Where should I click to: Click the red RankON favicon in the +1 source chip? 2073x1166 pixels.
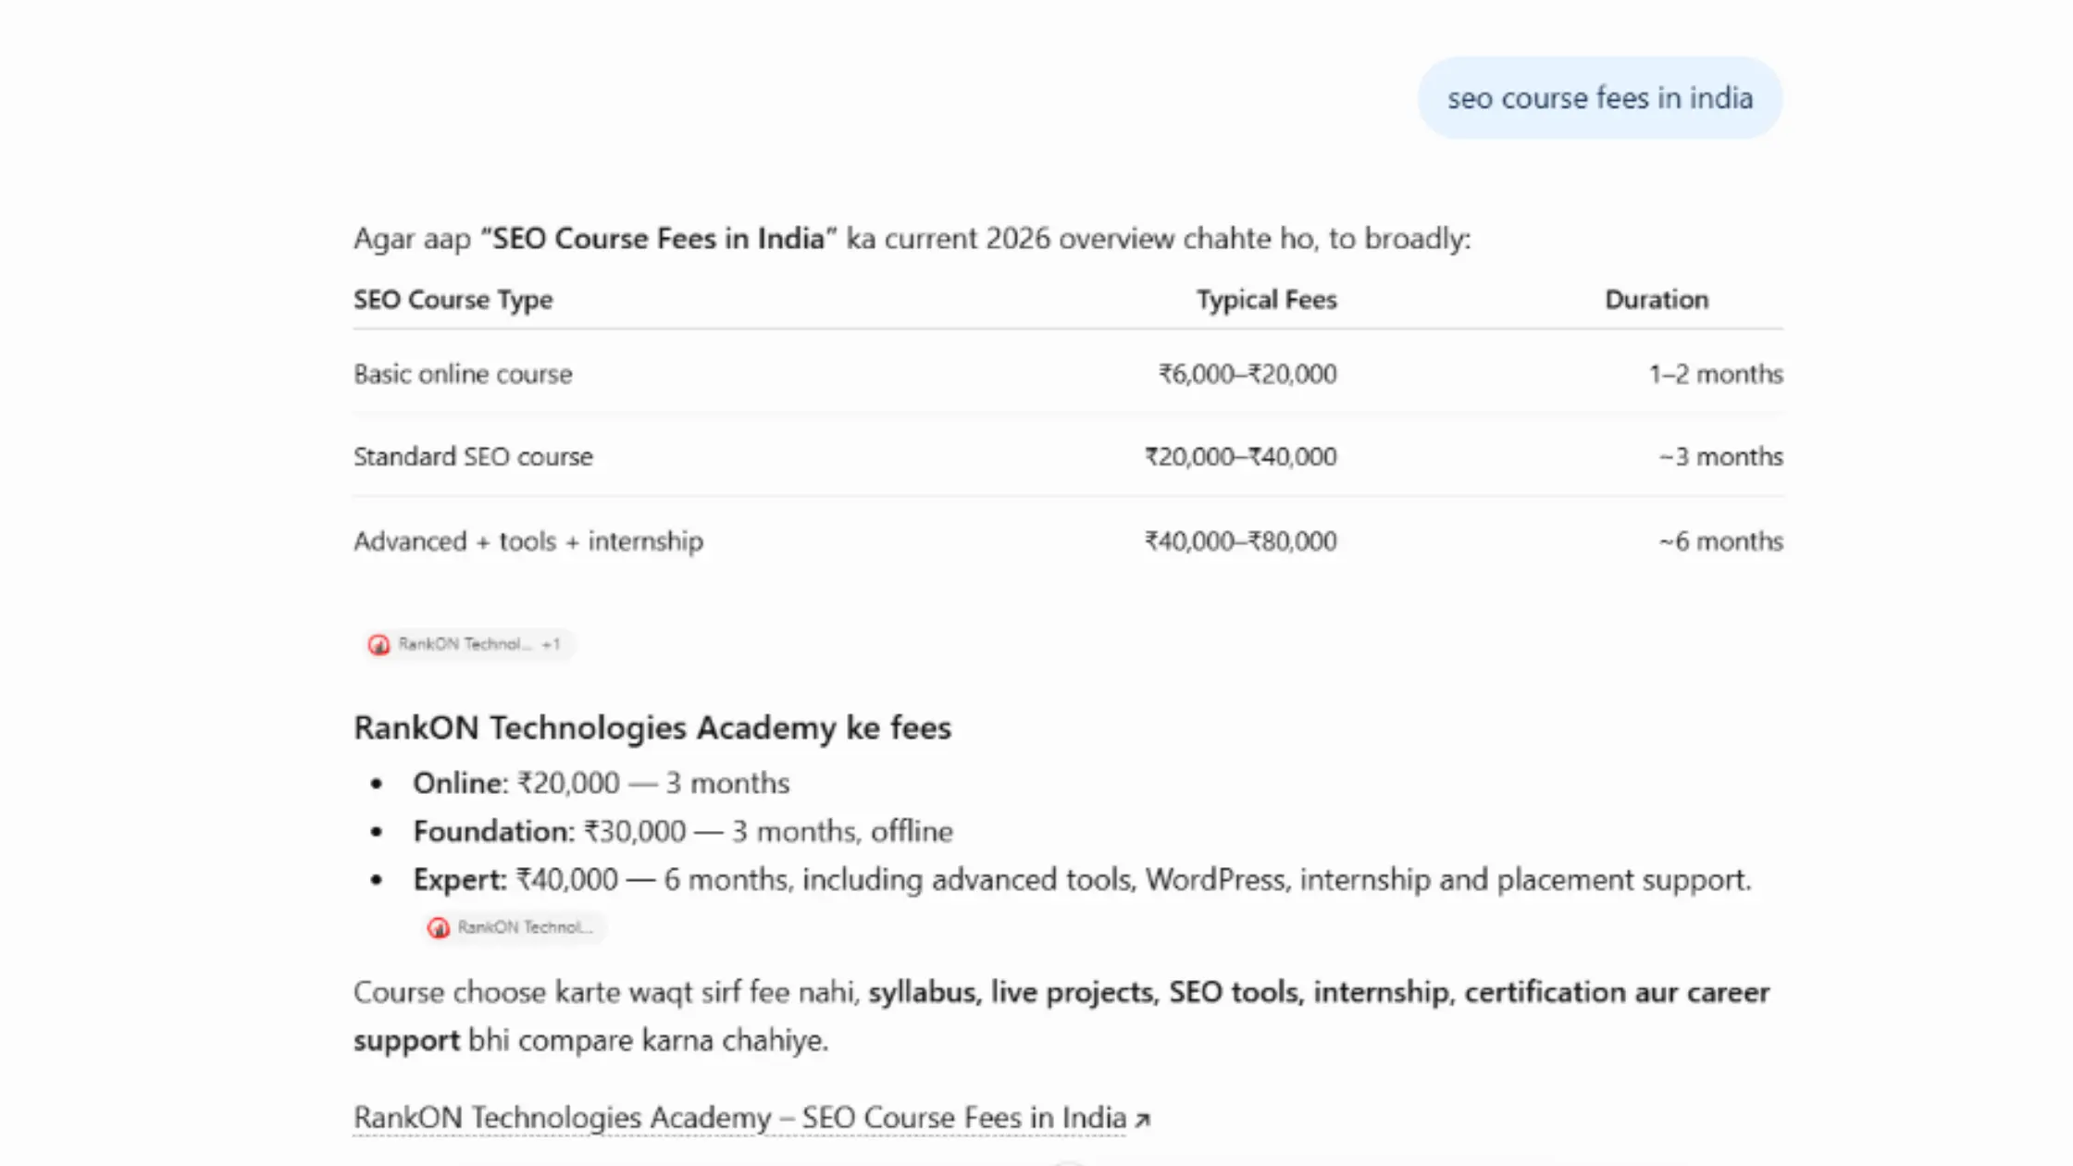(x=379, y=645)
